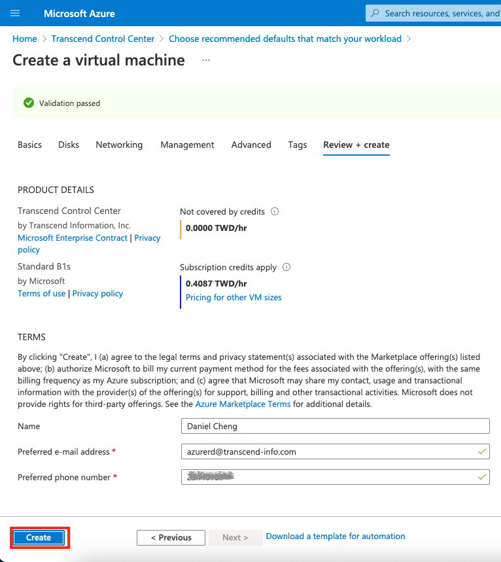501x562 pixels.
Task: Click info icon next to Subscription credits apply
Action: (286, 267)
